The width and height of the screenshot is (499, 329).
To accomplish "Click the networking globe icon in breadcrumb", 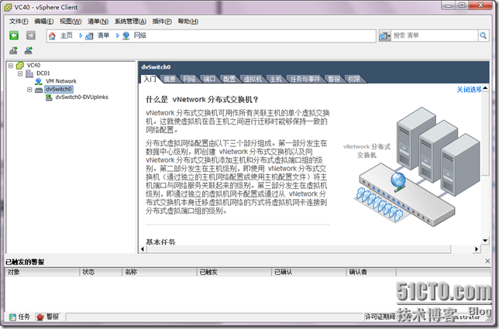I will click(x=126, y=36).
